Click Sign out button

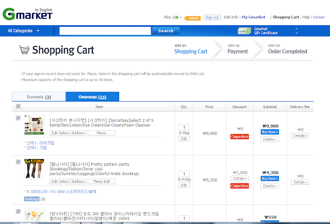pyautogui.click(x=212, y=17)
